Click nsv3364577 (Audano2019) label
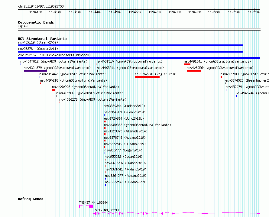Viewport: 269px width, 217px height. point(126,176)
